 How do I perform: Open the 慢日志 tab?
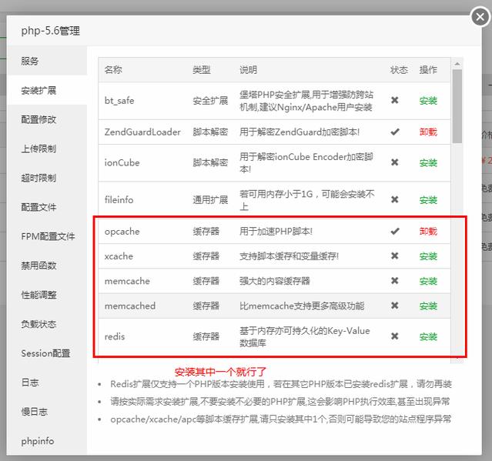(x=47, y=412)
